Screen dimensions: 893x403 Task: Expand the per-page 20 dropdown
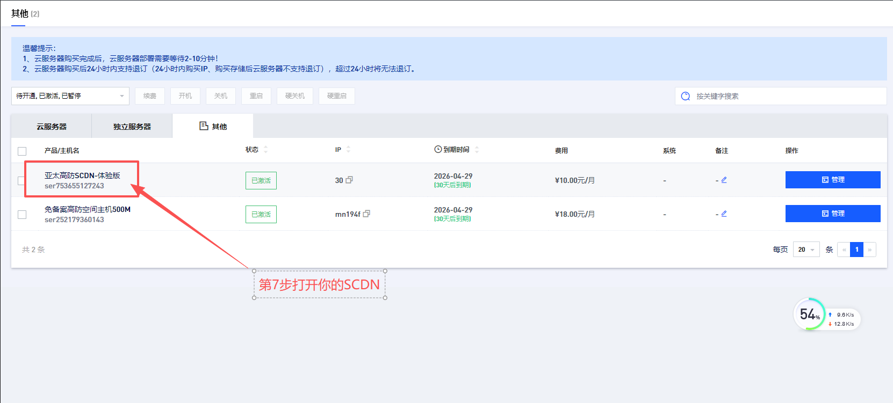(806, 250)
